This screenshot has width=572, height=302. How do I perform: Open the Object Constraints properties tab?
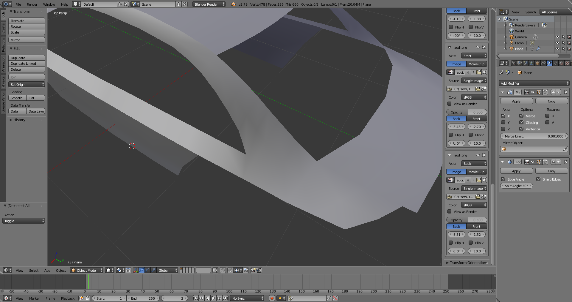pos(543,63)
